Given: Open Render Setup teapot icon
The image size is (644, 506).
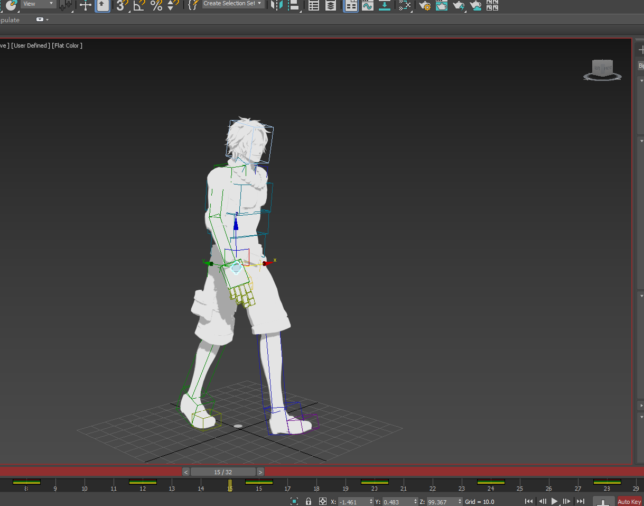Looking at the screenshot, I should click(x=425, y=5).
